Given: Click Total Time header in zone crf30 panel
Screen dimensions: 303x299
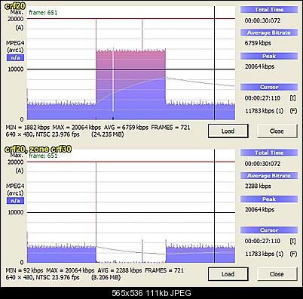Looking at the screenshot, I should click(x=269, y=153).
